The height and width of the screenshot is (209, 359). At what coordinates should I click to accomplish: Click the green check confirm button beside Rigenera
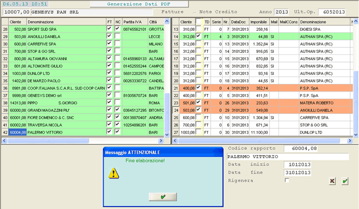tap(345, 181)
